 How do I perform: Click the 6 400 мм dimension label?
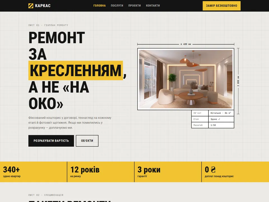185,44
